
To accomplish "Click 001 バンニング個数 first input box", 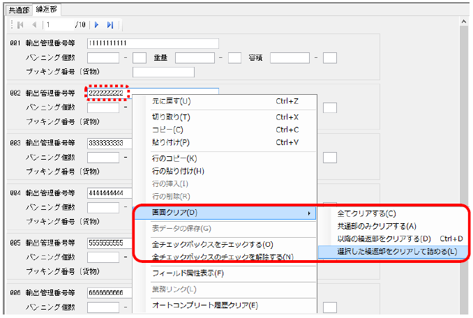I will click(103, 58).
